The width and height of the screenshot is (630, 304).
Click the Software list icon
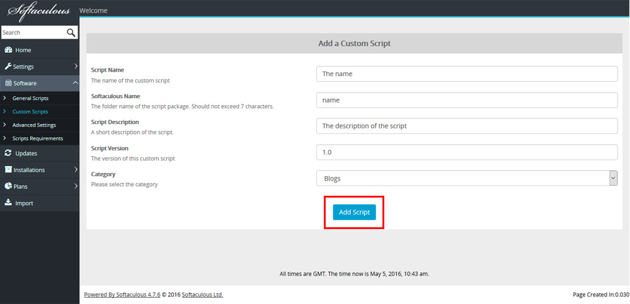coord(8,83)
